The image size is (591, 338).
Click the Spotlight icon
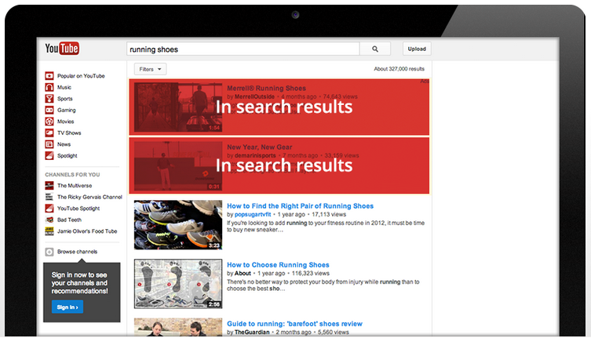(x=49, y=155)
